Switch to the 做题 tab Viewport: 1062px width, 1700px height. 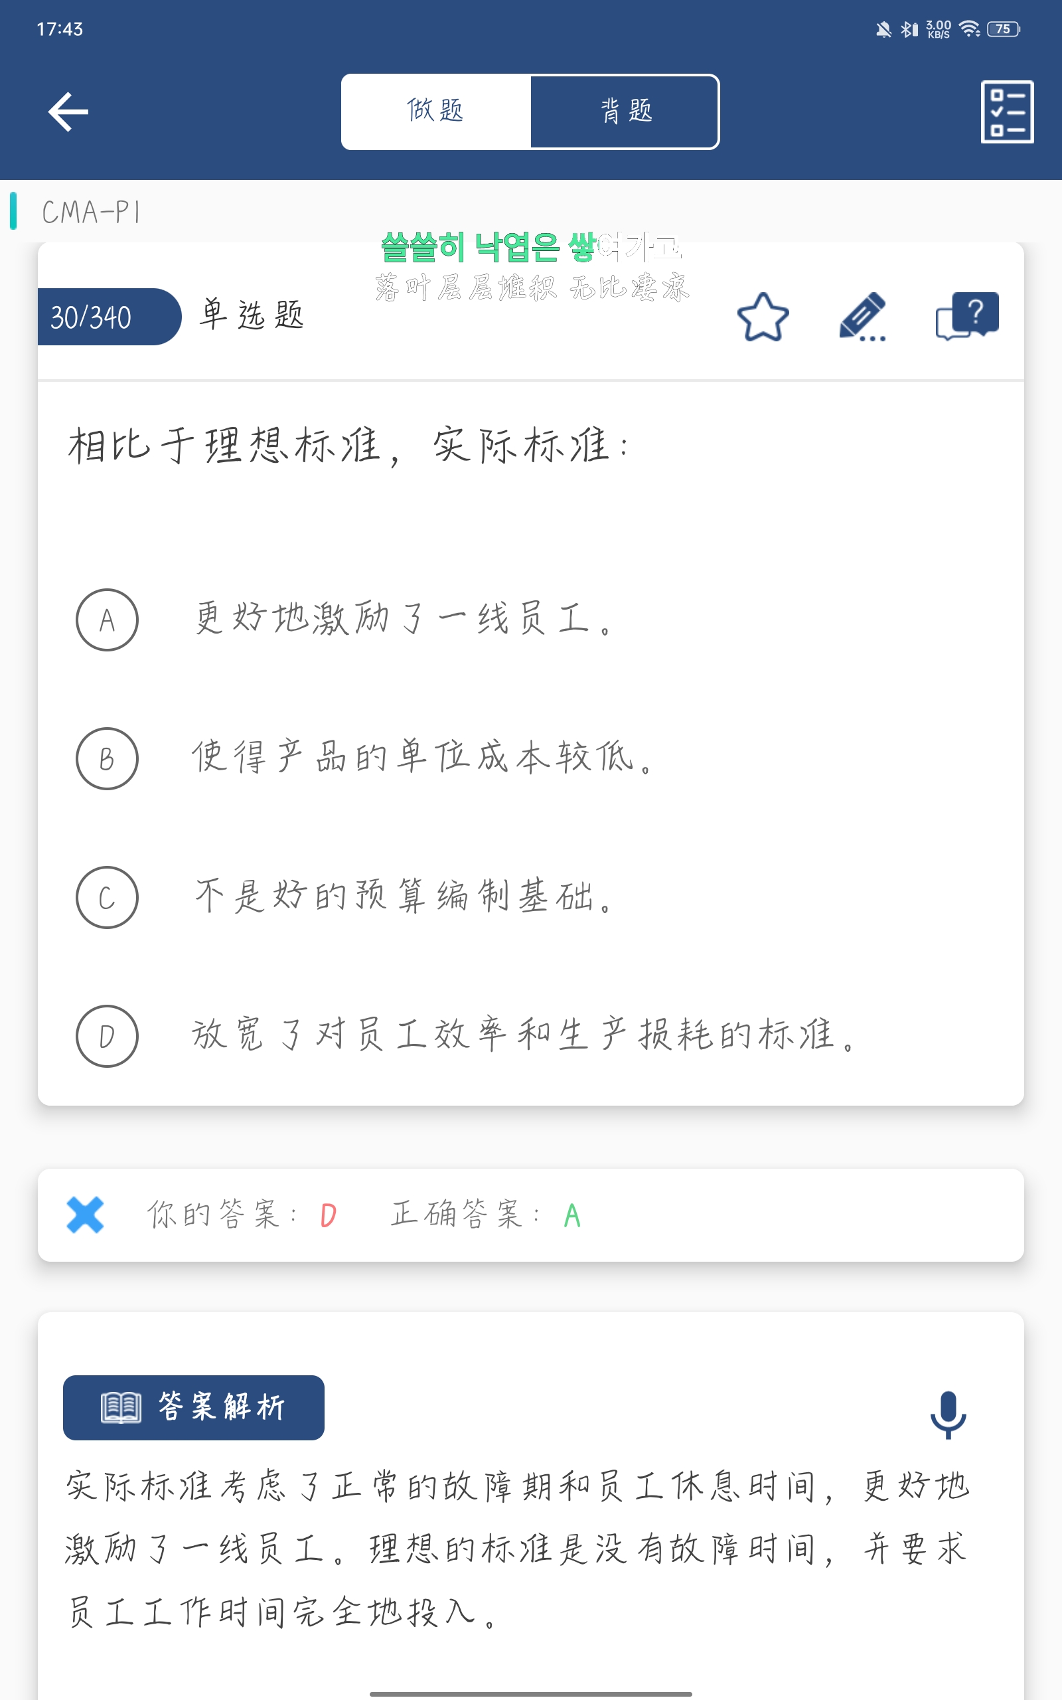click(435, 112)
